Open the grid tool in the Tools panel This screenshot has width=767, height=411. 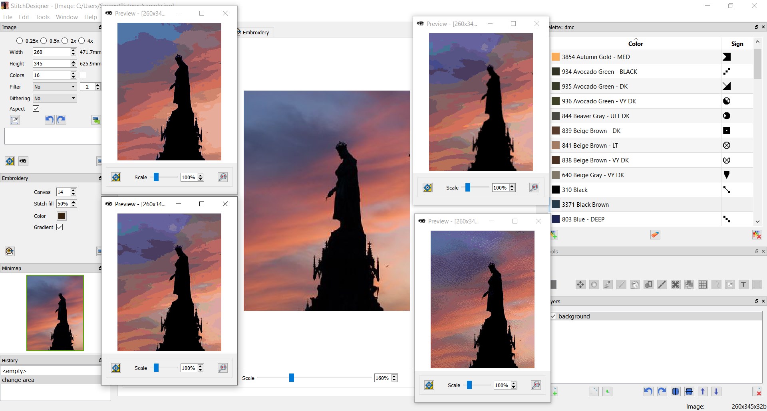point(703,285)
